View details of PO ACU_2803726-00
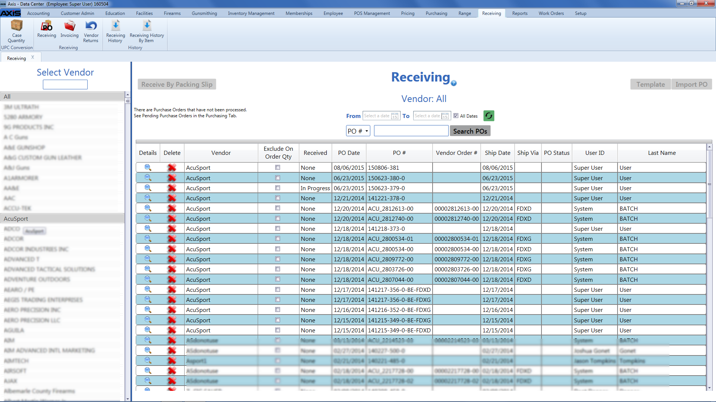This screenshot has width=716, height=402. (148, 269)
